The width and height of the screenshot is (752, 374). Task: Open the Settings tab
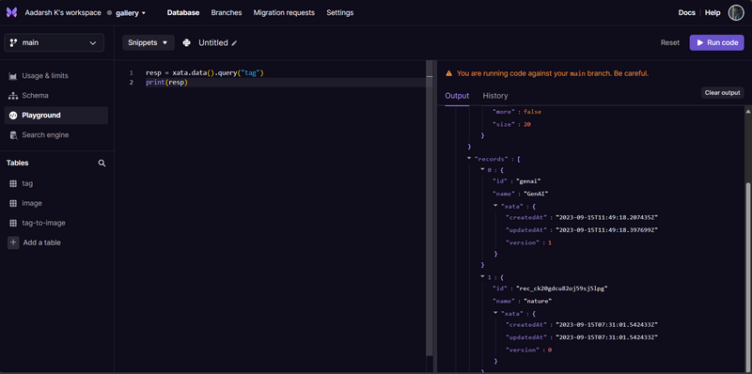pyautogui.click(x=340, y=13)
